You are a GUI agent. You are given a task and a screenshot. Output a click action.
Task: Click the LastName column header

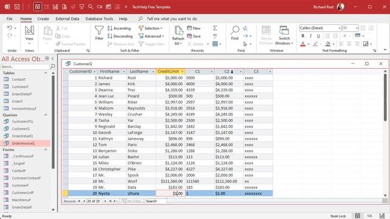click(x=138, y=72)
